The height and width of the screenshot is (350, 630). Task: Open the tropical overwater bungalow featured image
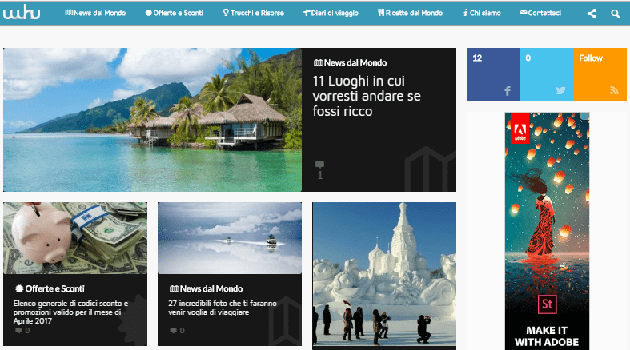coord(152,120)
